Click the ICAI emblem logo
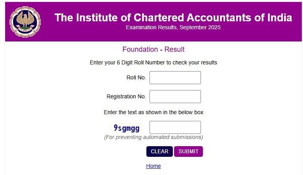Viewport: 303px width, 175px height. (25, 22)
